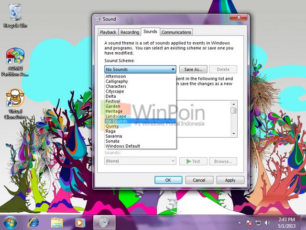Select the Sounds tab
Screen dimensions: 306x230
(150, 32)
